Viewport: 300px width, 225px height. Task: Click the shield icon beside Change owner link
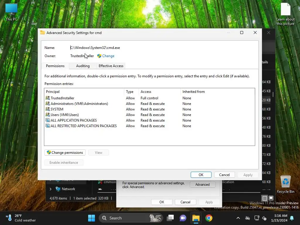click(x=99, y=56)
